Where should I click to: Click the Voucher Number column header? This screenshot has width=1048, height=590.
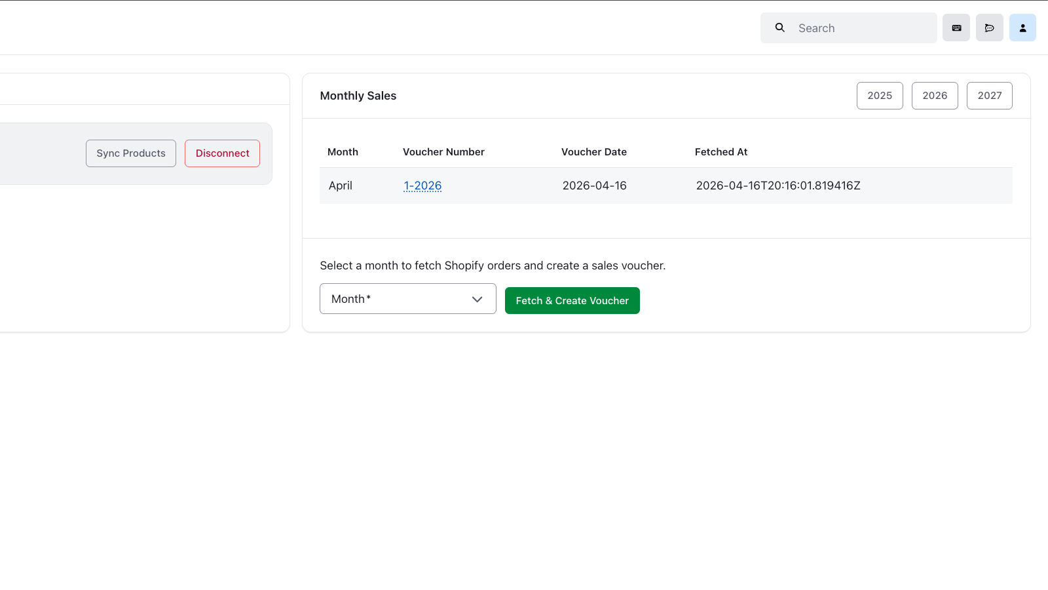443,152
